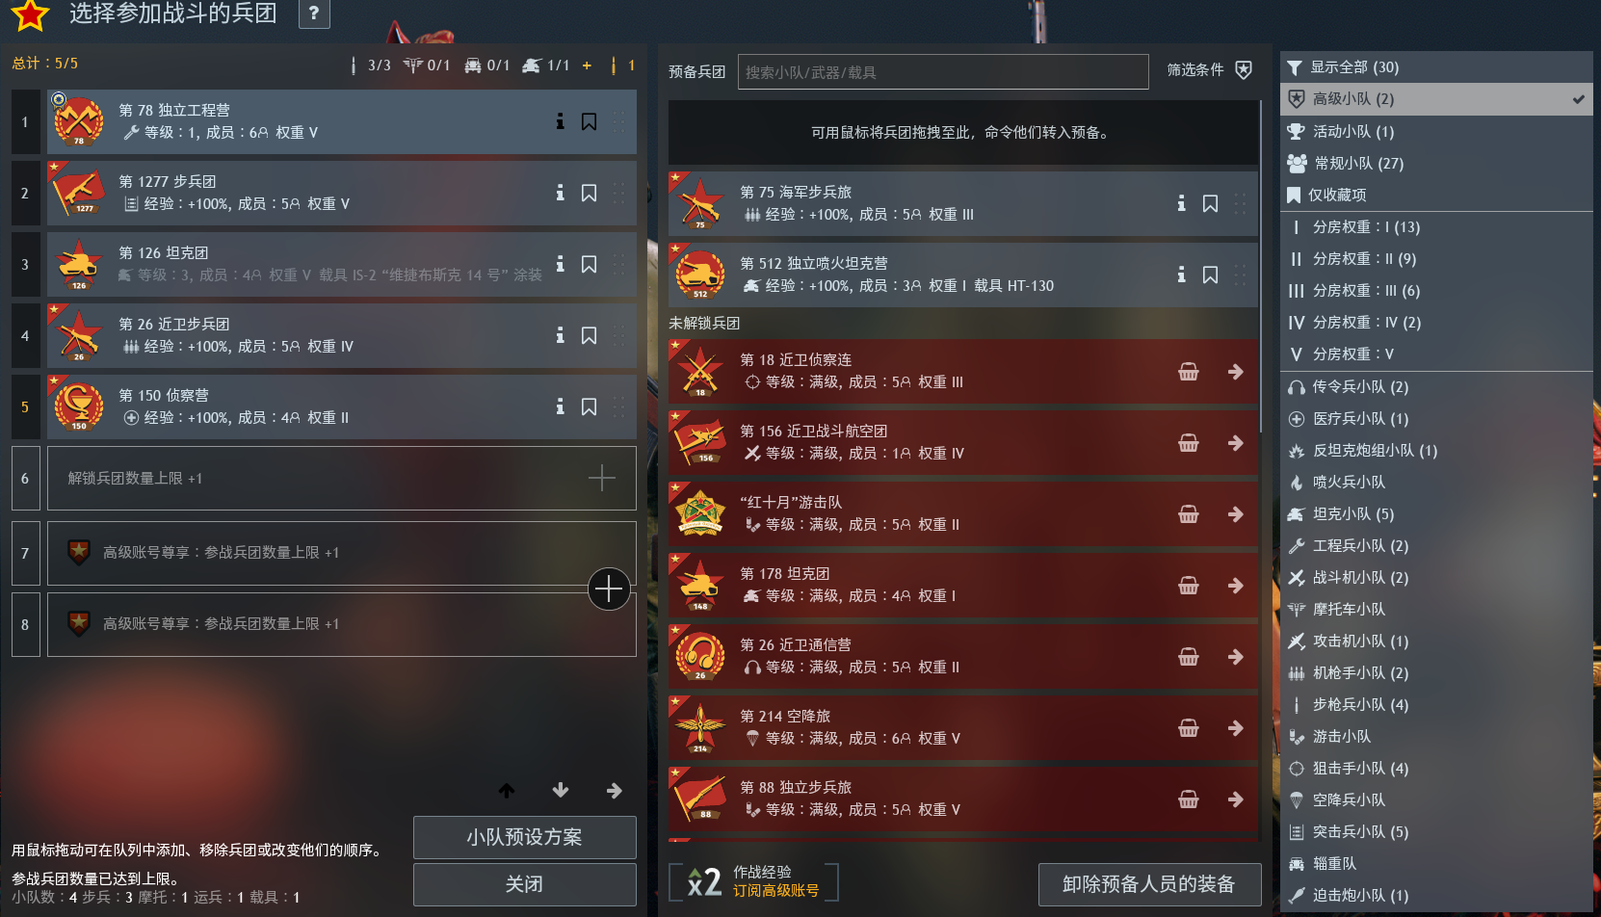Screen dimensions: 1601x917
Task: Open the 筛选条件 filter dropdown
Action: (x=1210, y=70)
